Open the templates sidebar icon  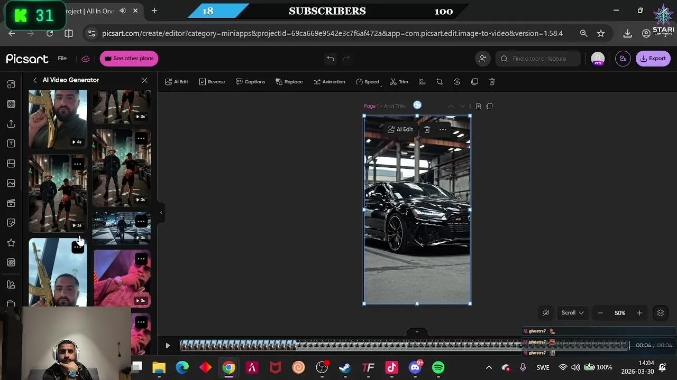(11, 104)
